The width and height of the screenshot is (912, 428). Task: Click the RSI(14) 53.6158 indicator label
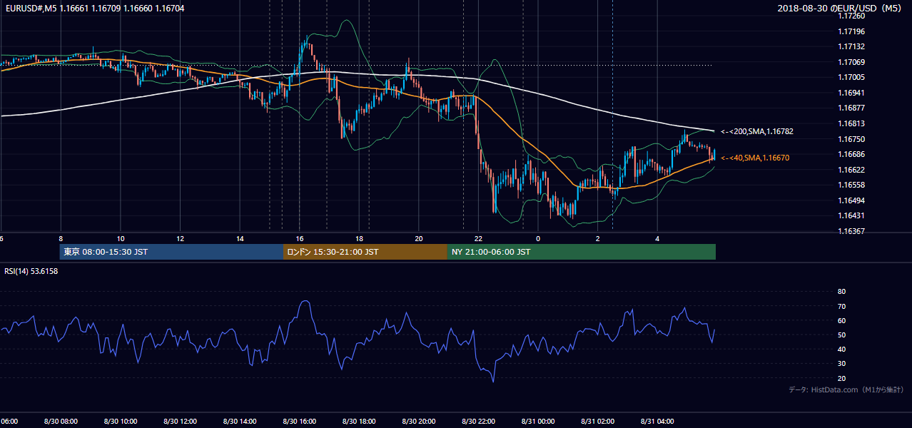coord(31,271)
